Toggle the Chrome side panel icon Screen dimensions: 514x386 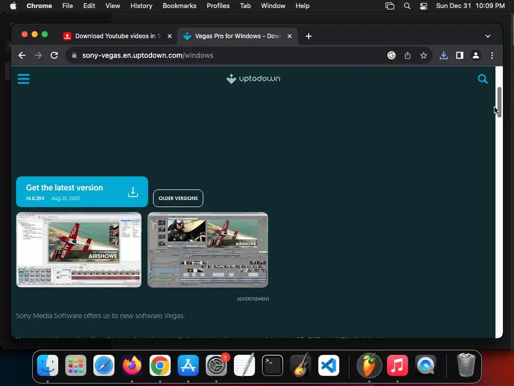[x=460, y=55]
